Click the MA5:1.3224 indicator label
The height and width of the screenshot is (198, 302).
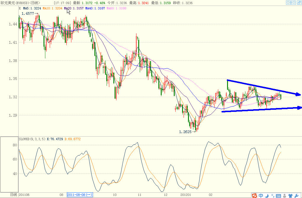(x=32, y=8)
